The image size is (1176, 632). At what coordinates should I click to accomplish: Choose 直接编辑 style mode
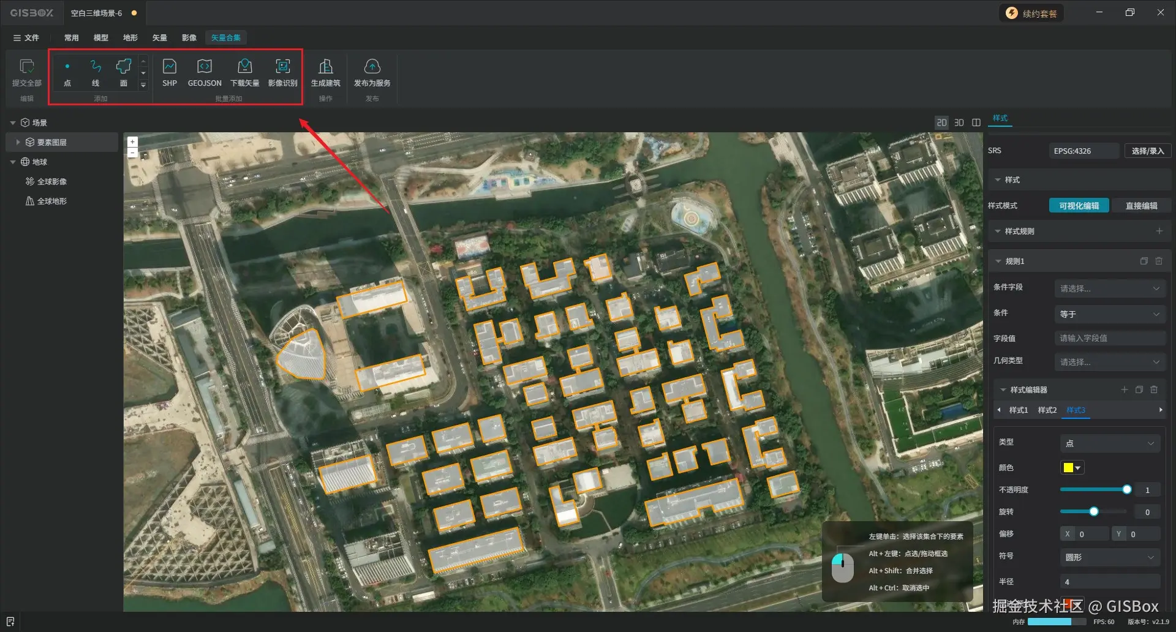[x=1141, y=206]
